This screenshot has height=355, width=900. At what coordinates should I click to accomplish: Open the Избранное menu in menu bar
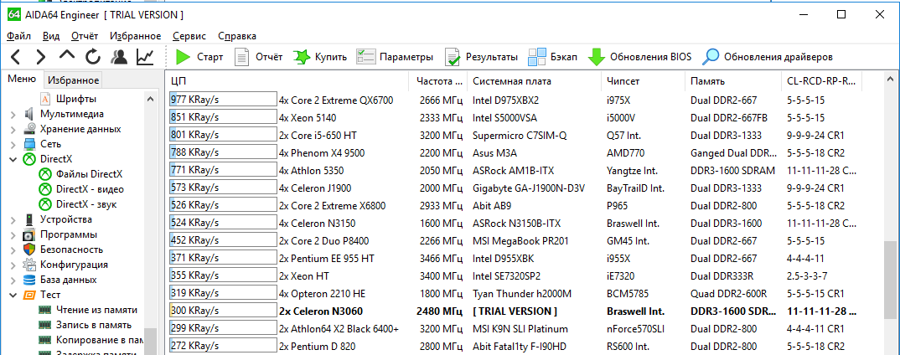point(136,36)
